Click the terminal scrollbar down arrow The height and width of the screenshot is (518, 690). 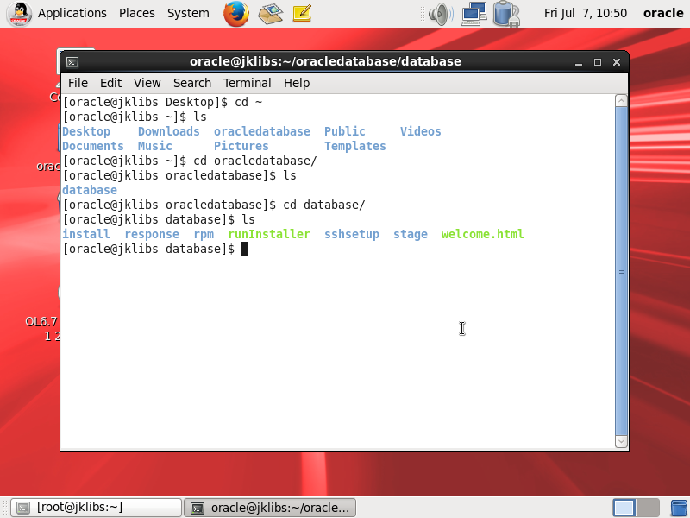point(621,441)
